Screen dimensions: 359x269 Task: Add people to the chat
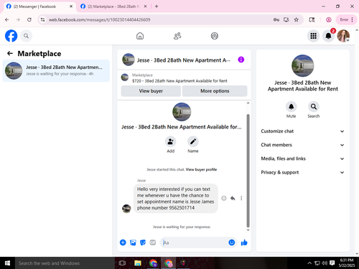pos(171,141)
